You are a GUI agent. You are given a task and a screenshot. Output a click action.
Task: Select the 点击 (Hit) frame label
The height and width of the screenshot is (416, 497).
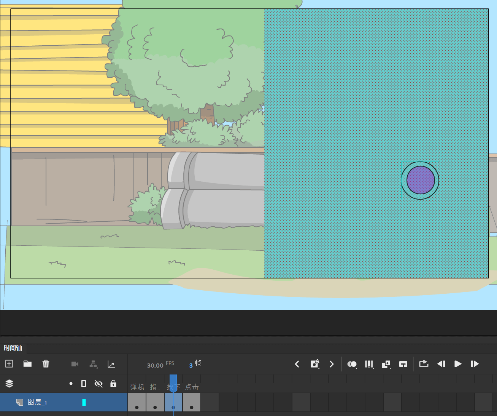192,387
